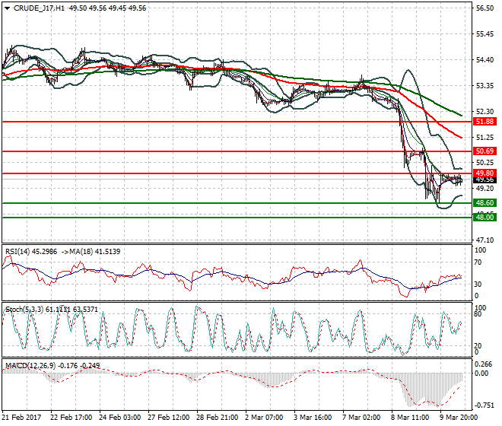Click the 52.30 price scale value
Screen dimensions: 502x426
click(485, 112)
